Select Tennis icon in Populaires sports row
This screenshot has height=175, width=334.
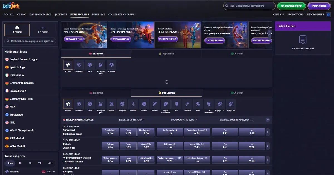90,104
